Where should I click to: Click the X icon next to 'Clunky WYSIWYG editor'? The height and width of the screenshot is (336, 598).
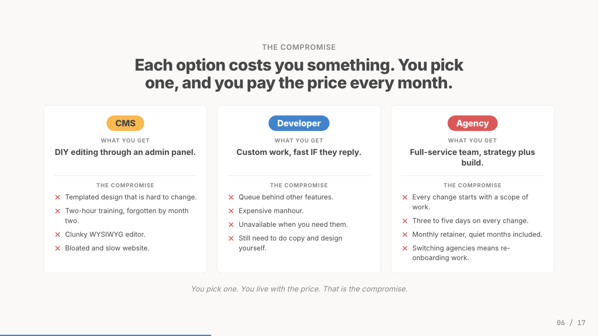pyautogui.click(x=57, y=235)
